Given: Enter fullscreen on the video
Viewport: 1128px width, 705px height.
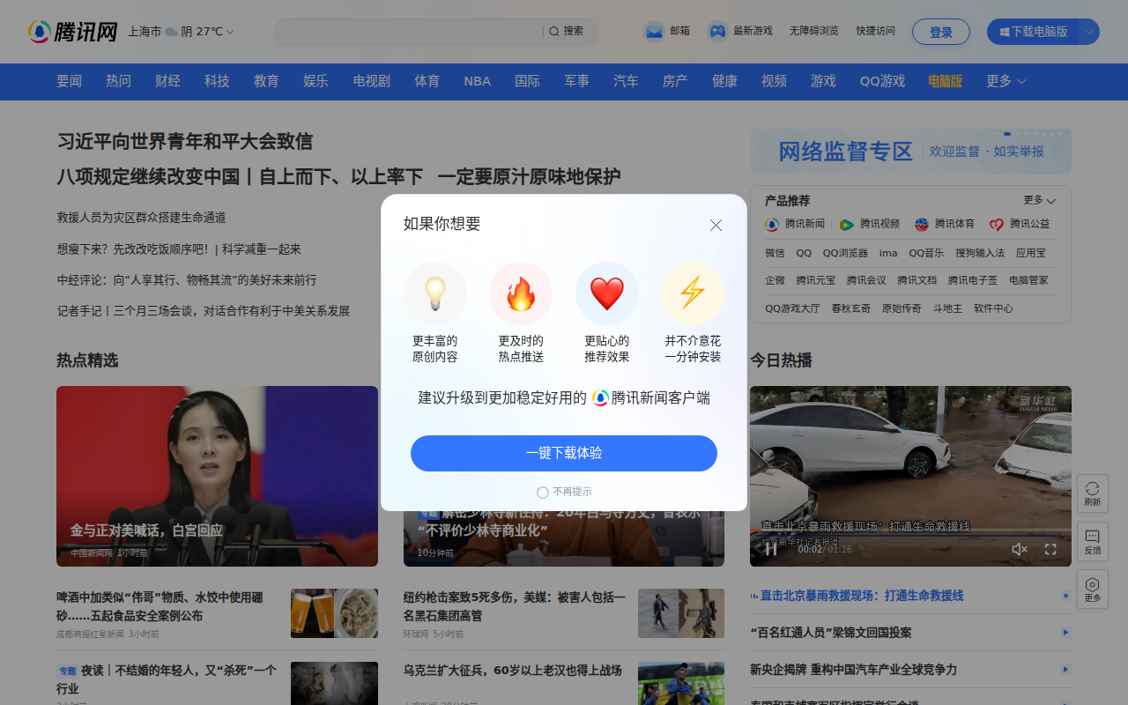Looking at the screenshot, I should pos(1050,549).
